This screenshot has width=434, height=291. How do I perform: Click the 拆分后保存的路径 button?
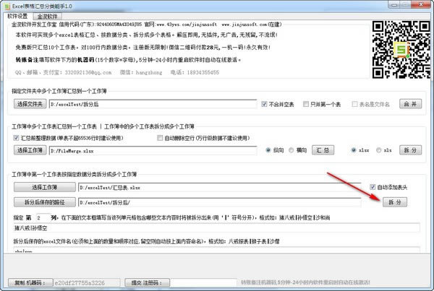[x=45, y=202]
